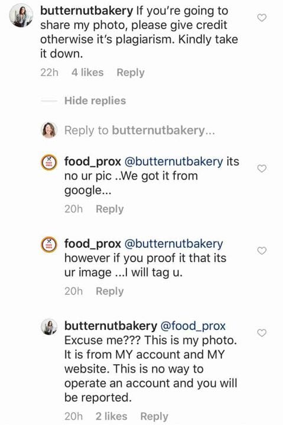Reply to butternutbakery's top comment
Screen dimensions: 283x425
tap(131, 73)
